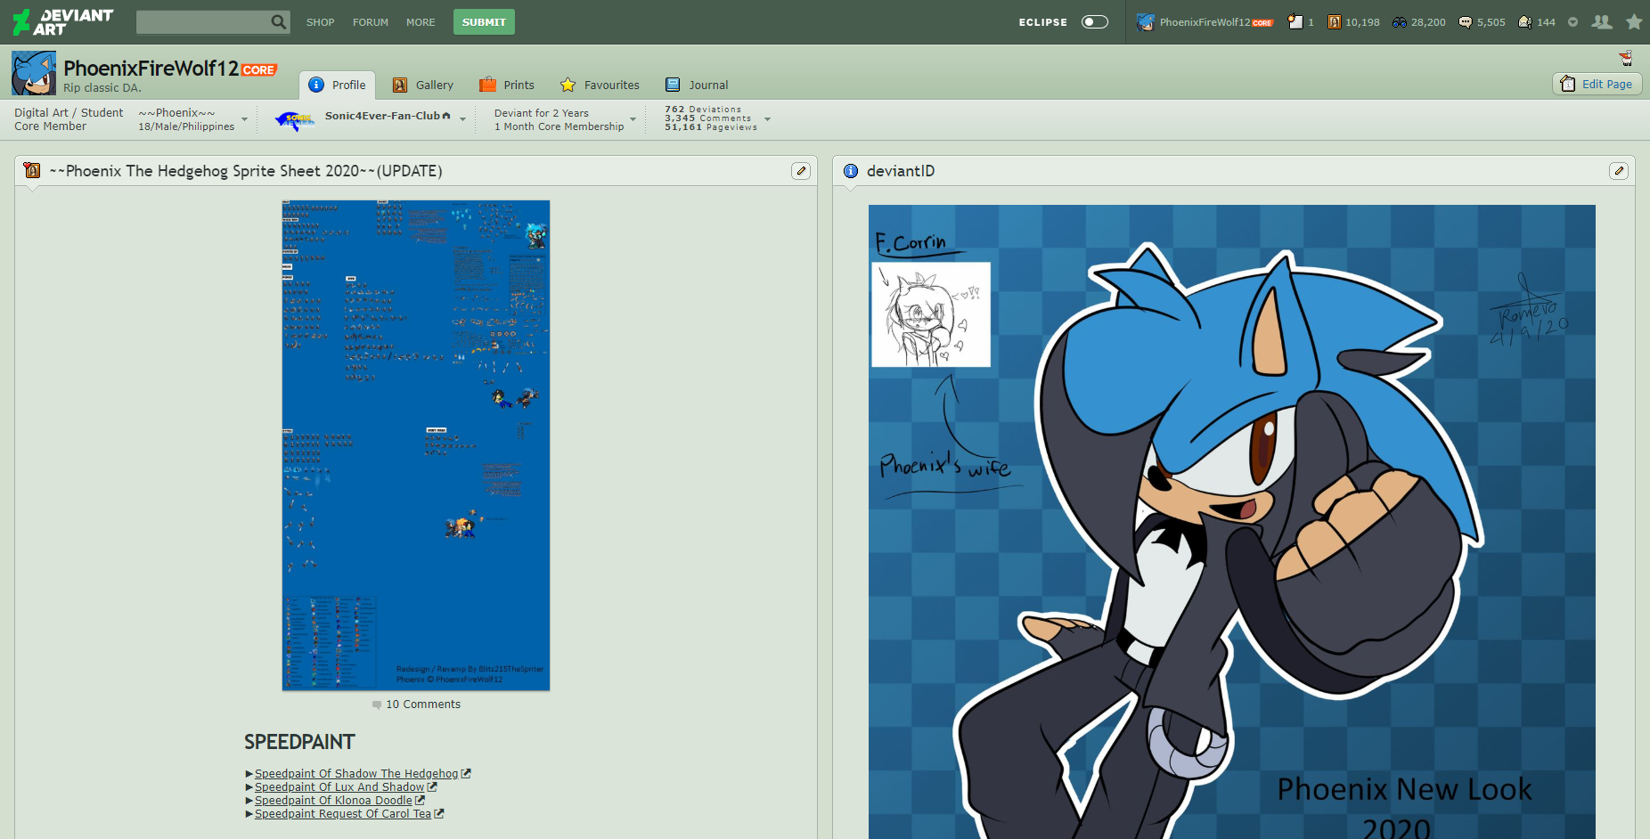Open the DeviantArt logo home link
This screenshot has width=1650, height=839.
[62, 21]
